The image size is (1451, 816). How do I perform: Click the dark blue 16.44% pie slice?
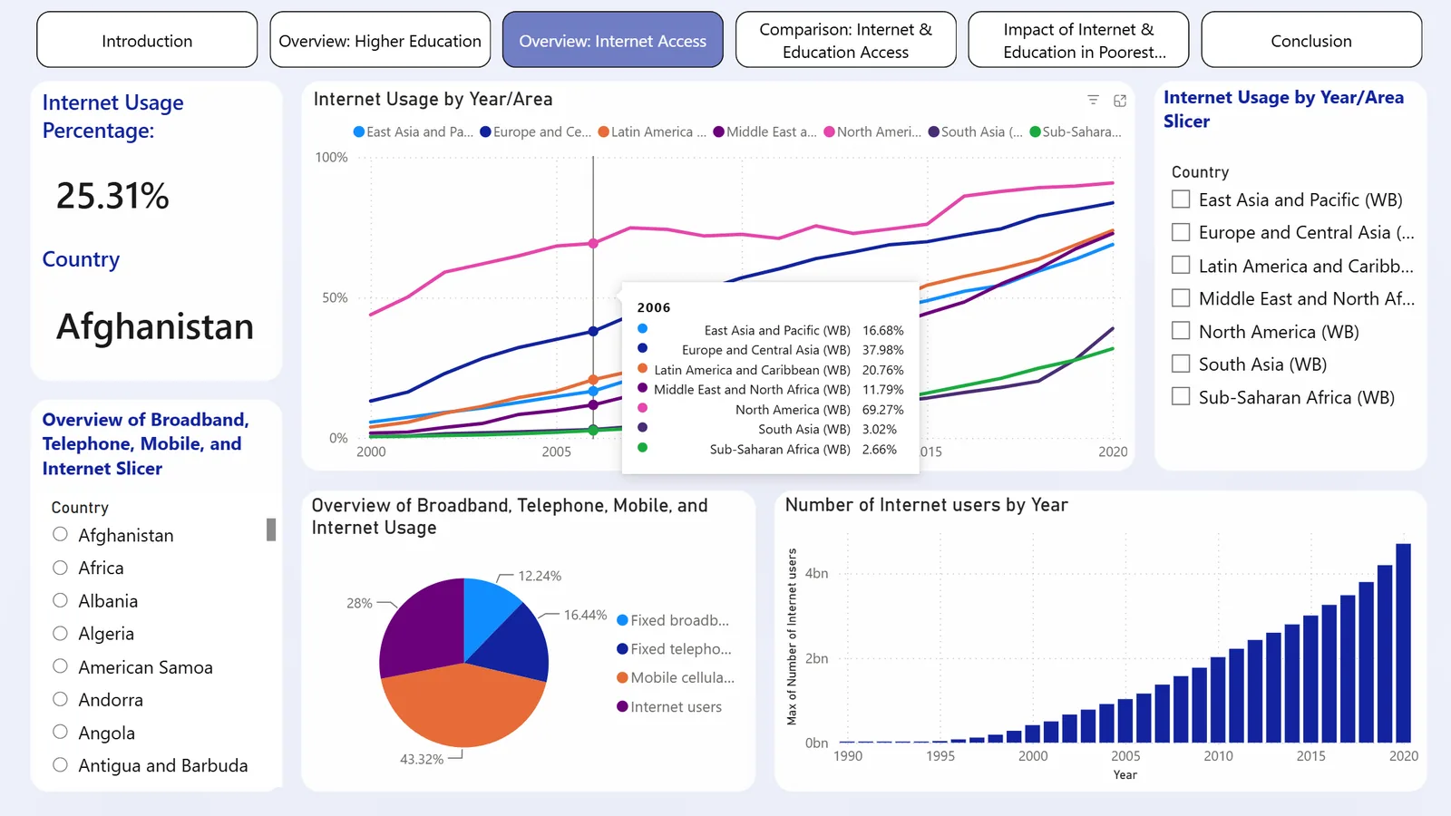[x=517, y=646]
